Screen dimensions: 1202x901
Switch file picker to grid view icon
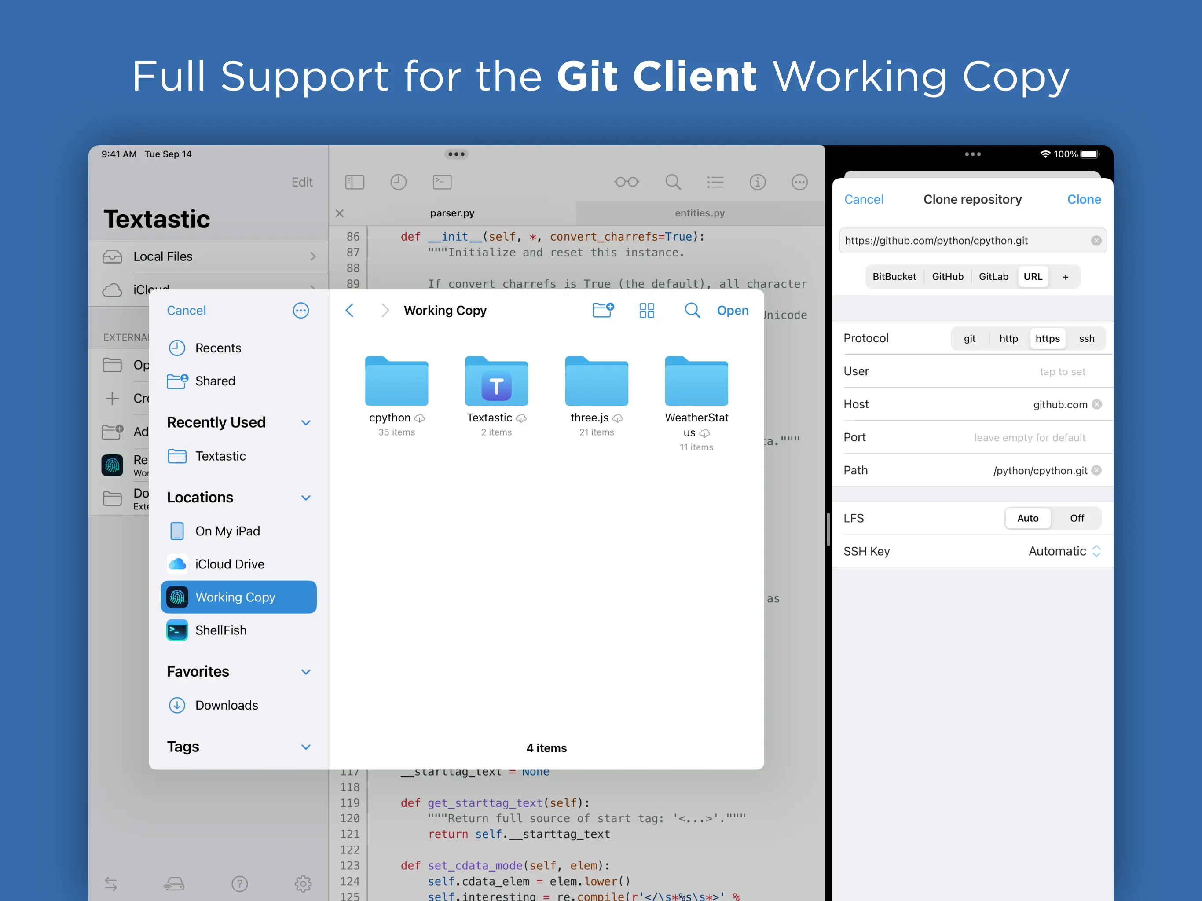pyautogui.click(x=647, y=310)
